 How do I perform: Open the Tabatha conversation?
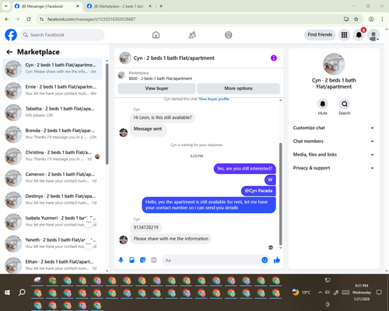pyautogui.click(x=52, y=113)
